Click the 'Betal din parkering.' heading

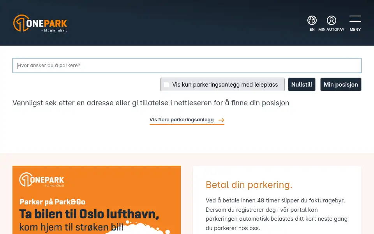[249, 185]
